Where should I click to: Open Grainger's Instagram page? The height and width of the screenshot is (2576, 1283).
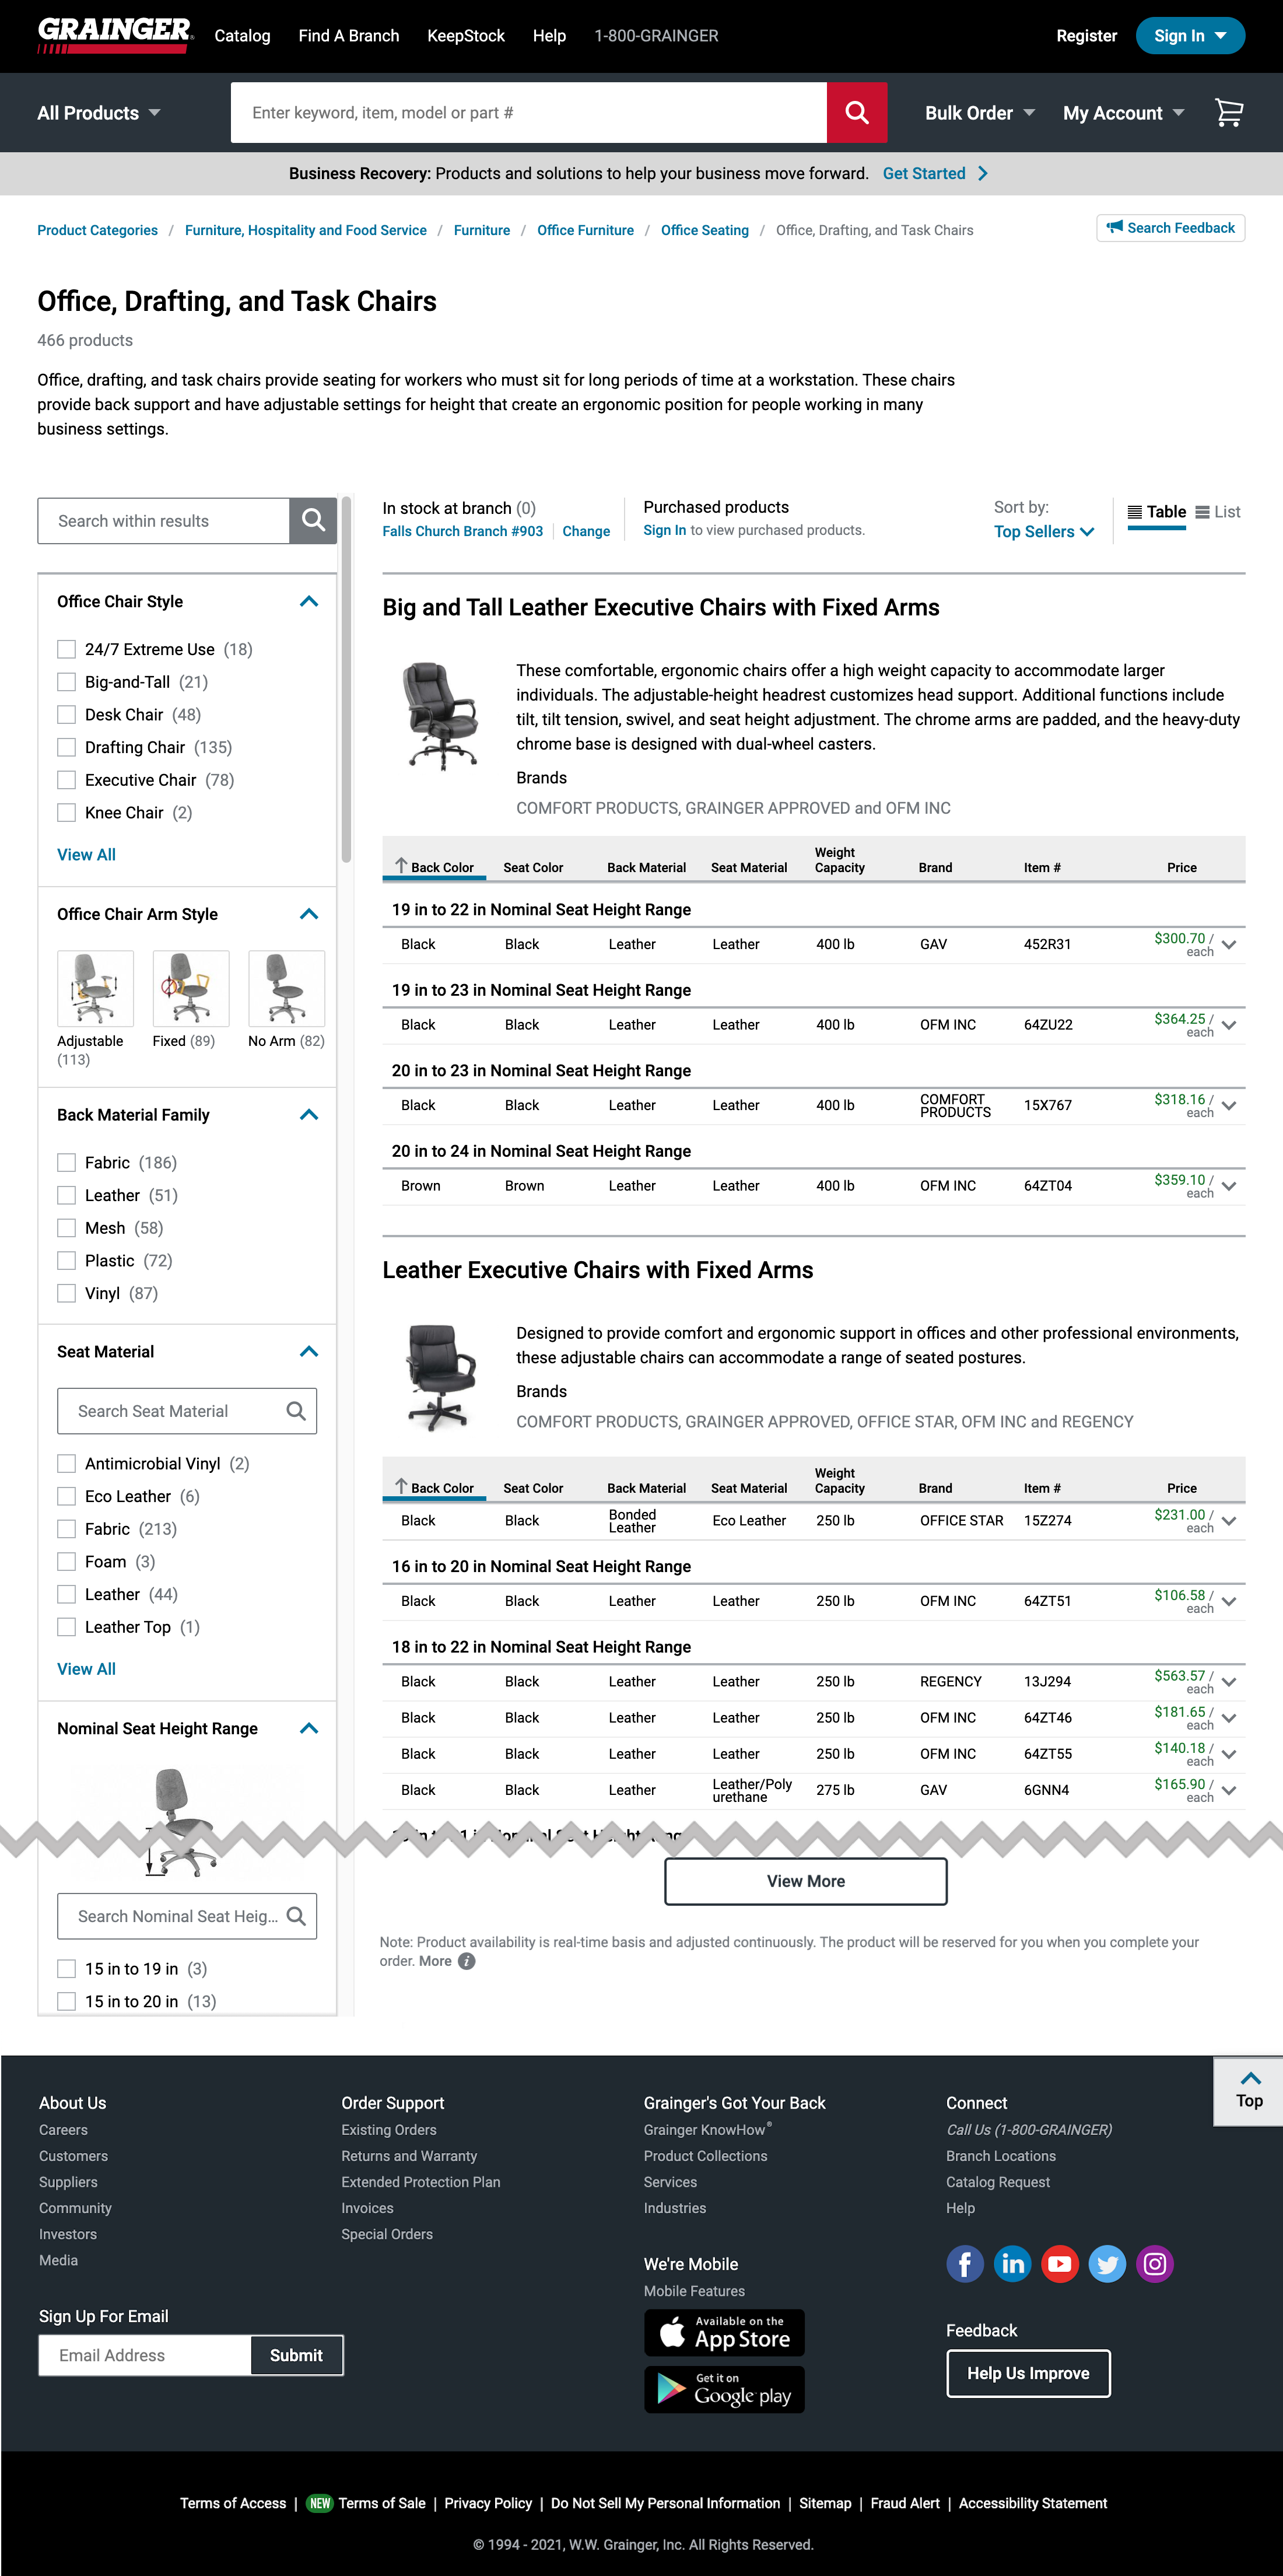1155,2263
